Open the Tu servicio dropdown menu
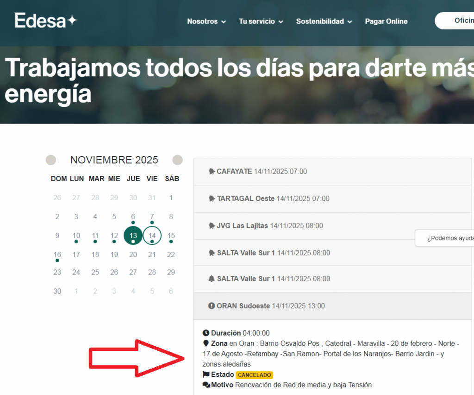This screenshot has width=474, height=395. (x=261, y=21)
